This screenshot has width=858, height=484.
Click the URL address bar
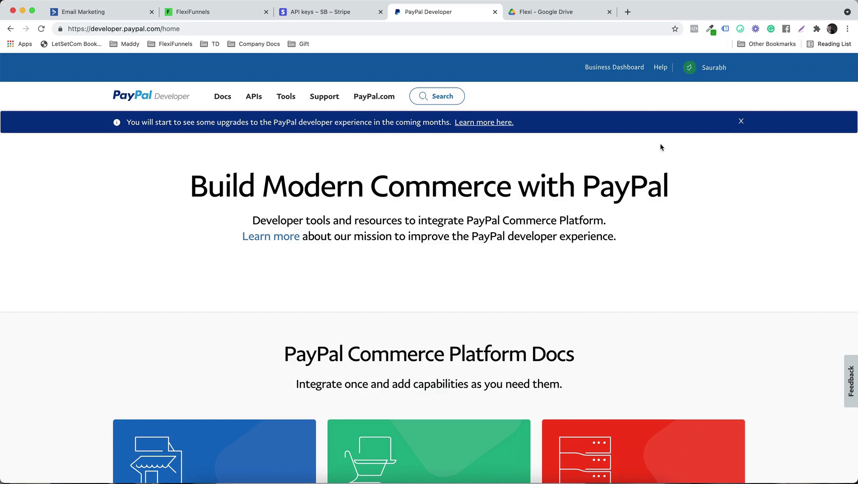(x=359, y=29)
